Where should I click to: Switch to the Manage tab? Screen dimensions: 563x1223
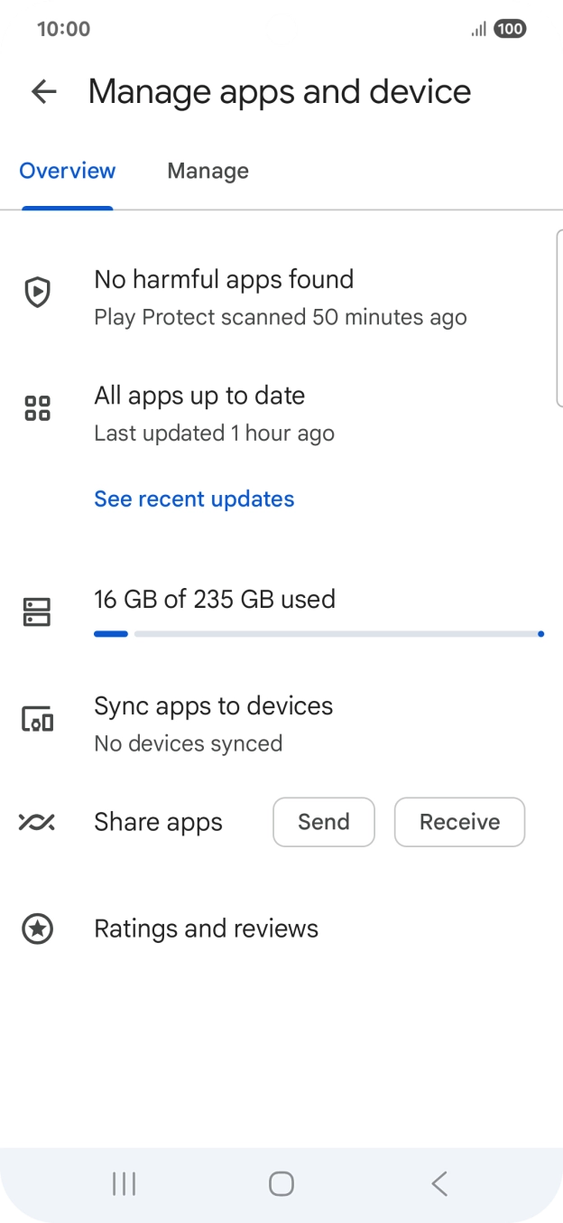208,172
